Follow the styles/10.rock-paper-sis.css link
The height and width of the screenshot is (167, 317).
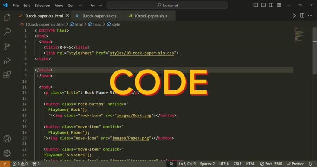point(142,53)
